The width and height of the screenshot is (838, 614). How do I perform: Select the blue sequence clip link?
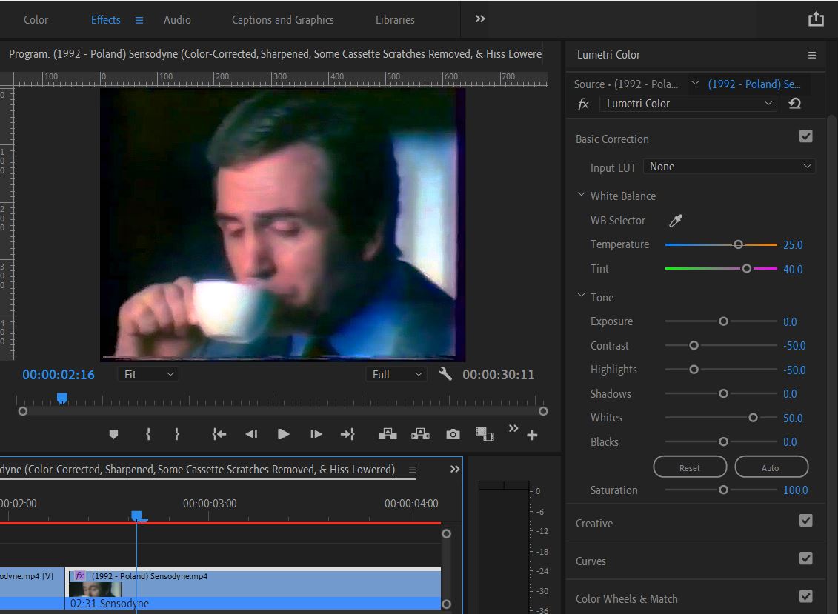pyautogui.click(x=754, y=84)
